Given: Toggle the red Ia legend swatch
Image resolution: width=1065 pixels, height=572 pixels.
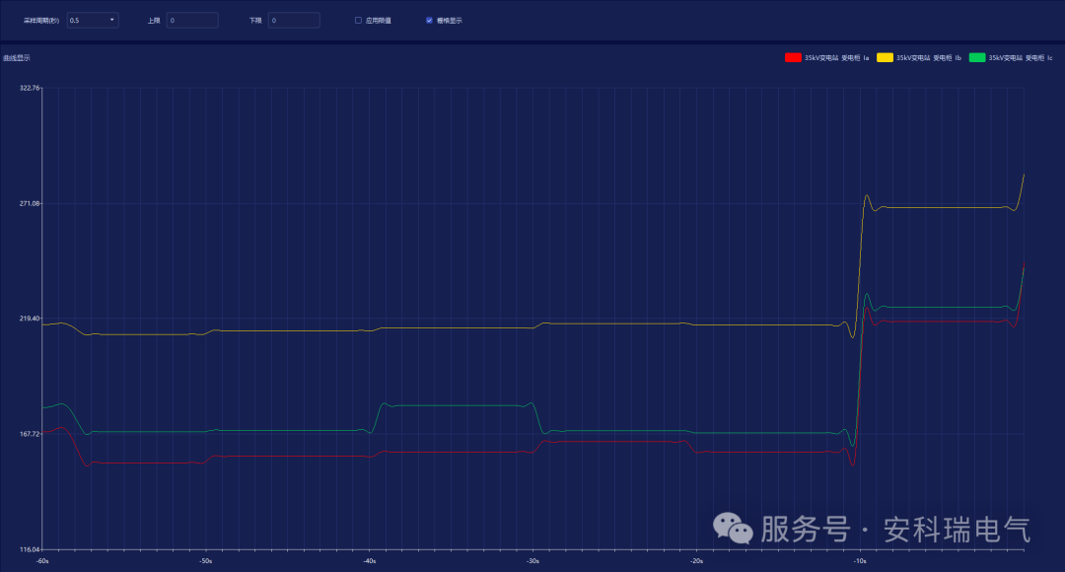Looking at the screenshot, I should click(793, 58).
